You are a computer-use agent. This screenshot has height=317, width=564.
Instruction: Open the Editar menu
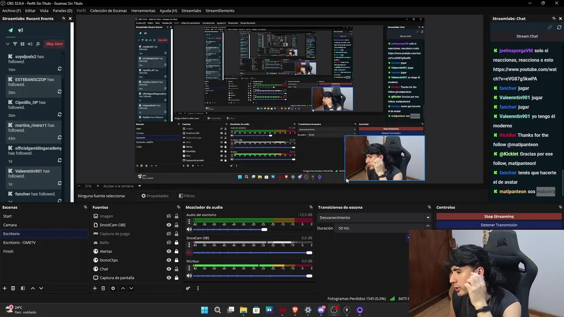pos(30,11)
